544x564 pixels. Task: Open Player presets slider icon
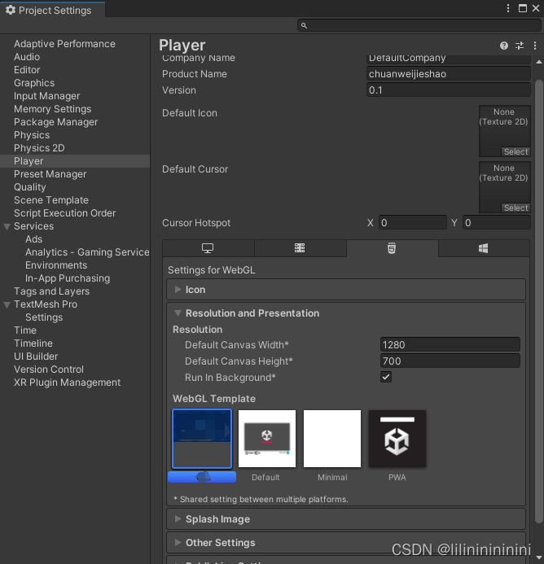(520, 46)
